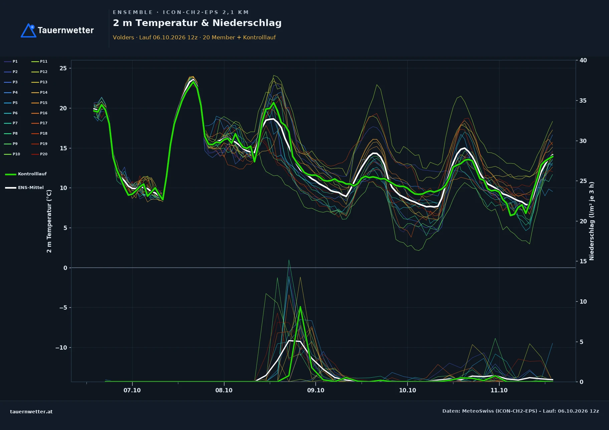
Task: Select the P9 legend entry
Action: pyautogui.click(x=11, y=144)
